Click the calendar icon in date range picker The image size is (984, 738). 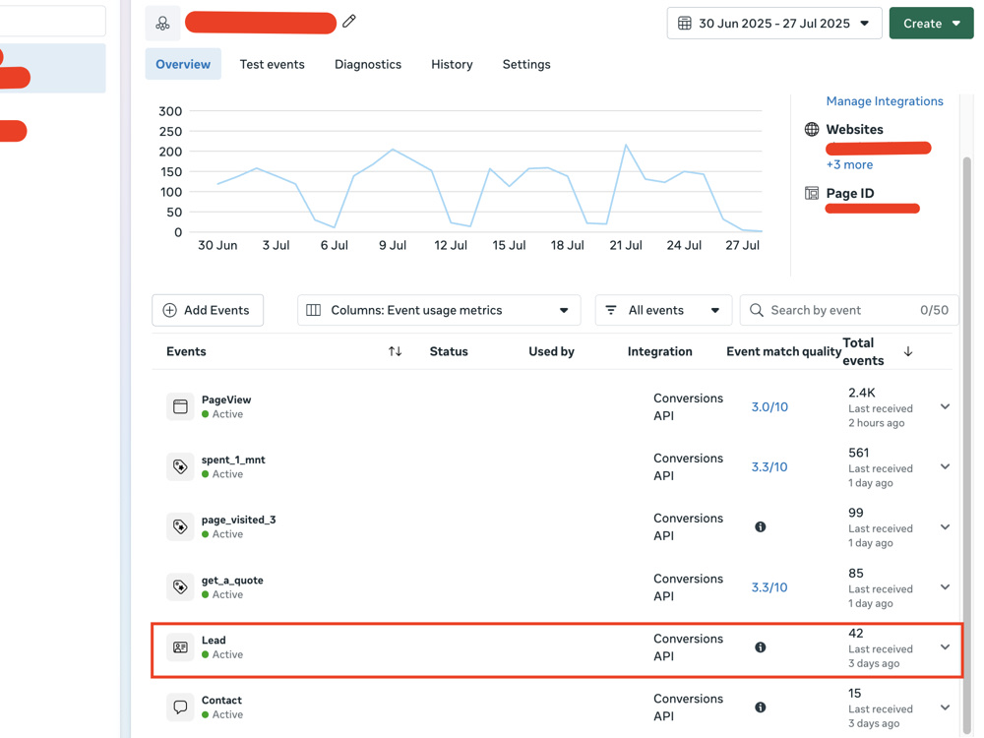[685, 24]
